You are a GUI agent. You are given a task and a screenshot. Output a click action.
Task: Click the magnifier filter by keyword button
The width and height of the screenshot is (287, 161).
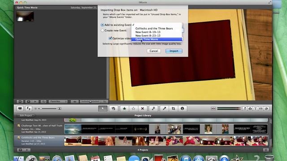43,102
